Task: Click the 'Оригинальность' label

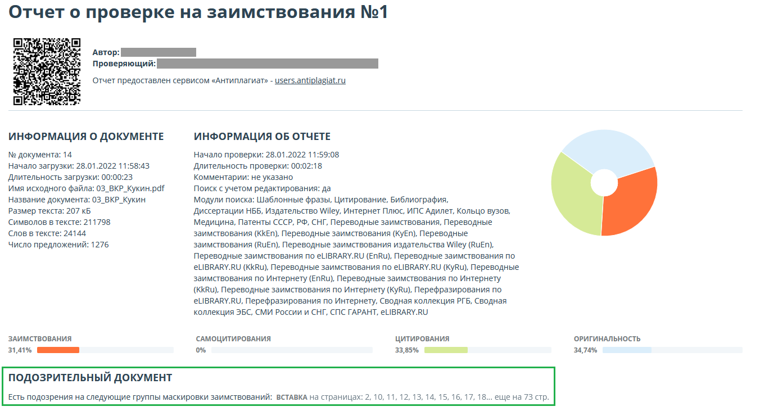Action: click(x=607, y=339)
